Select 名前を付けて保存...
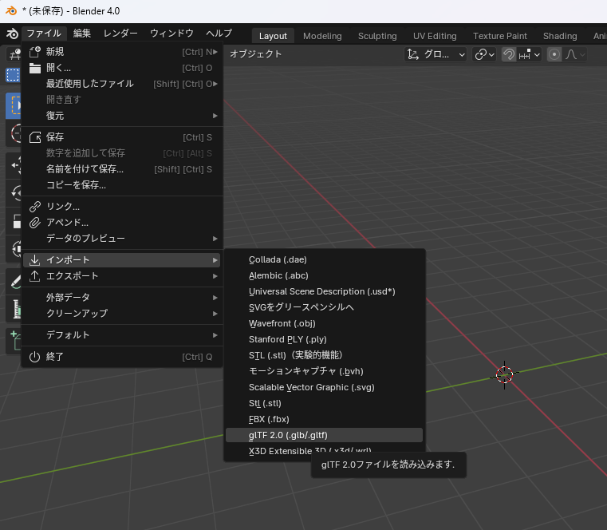Viewport: 607px width, 530px height. 122,169
